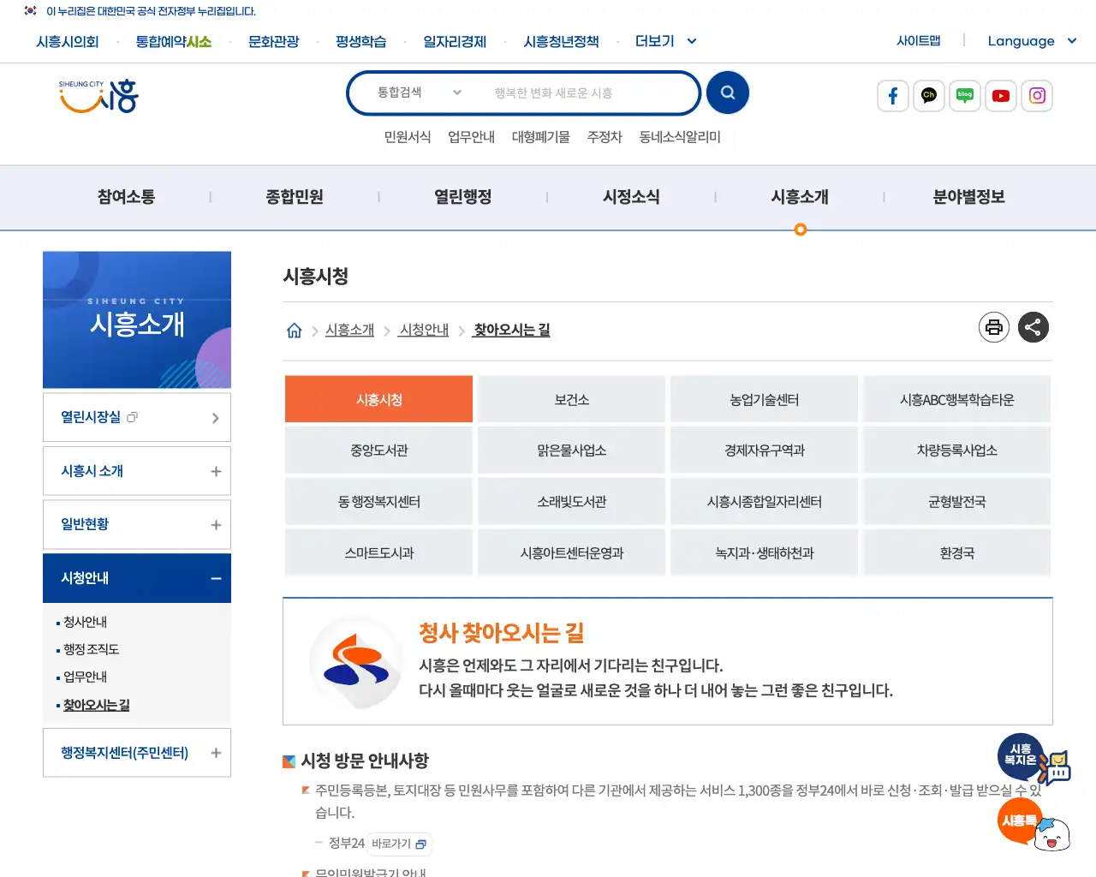Select the 시흥ABC행복학습타운 tab
This screenshot has width=1096, height=877.
[956, 399]
